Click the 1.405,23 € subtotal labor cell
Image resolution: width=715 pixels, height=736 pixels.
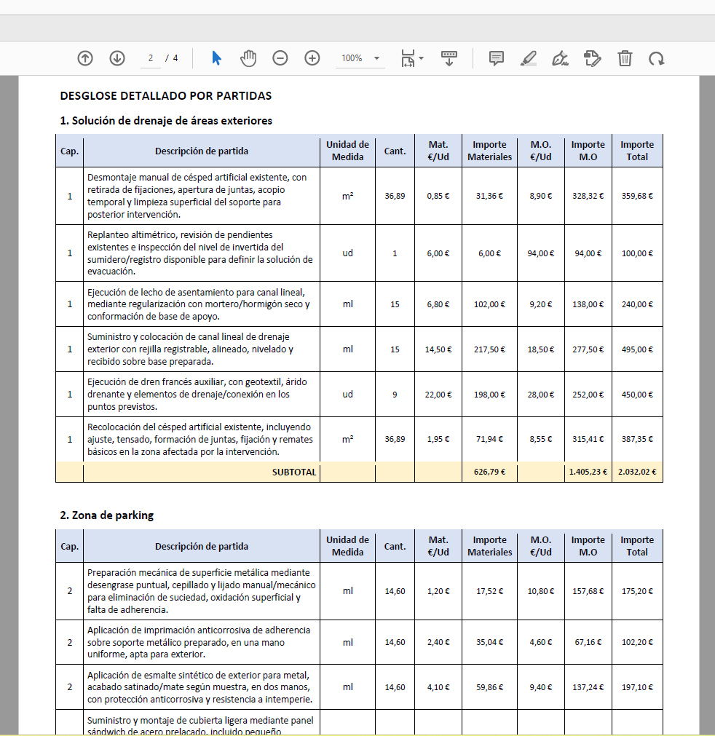coord(588,472)
